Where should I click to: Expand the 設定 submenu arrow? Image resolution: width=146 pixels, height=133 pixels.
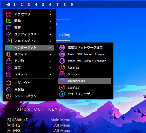coord(50,68)
